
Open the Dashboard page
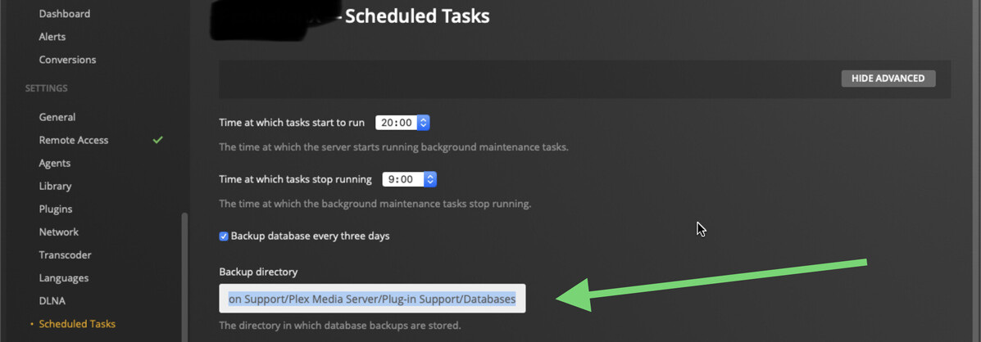pos(65,14)
